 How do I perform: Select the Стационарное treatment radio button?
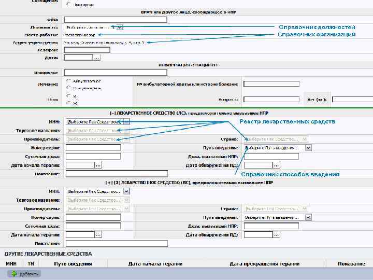68,88
